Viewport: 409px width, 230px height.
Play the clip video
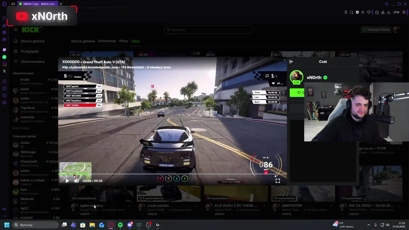(67, 181)
